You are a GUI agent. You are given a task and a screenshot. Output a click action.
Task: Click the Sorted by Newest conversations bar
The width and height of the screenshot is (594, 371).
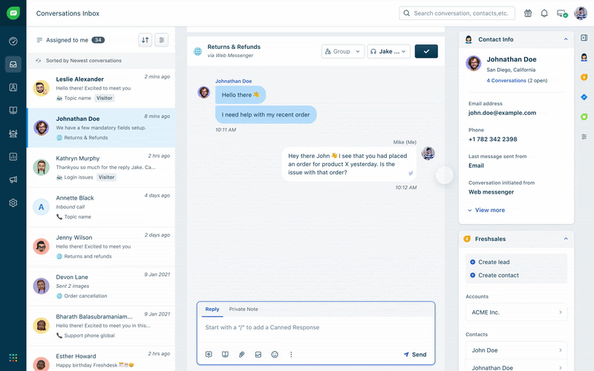[101, 61]
